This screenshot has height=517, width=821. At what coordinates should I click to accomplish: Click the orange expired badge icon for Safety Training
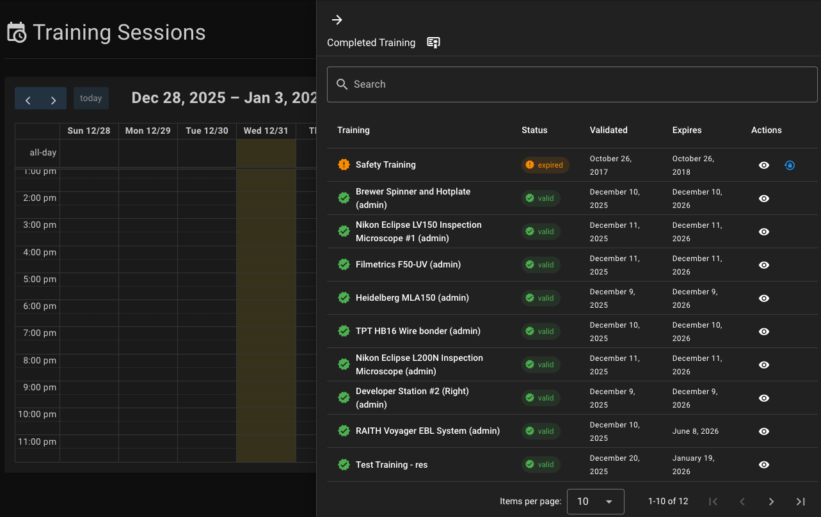(344, 164)
